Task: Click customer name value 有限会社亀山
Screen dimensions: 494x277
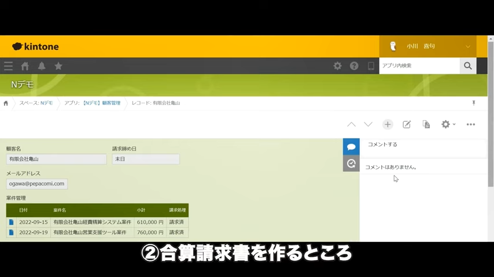Action: [x=56, y=159]
